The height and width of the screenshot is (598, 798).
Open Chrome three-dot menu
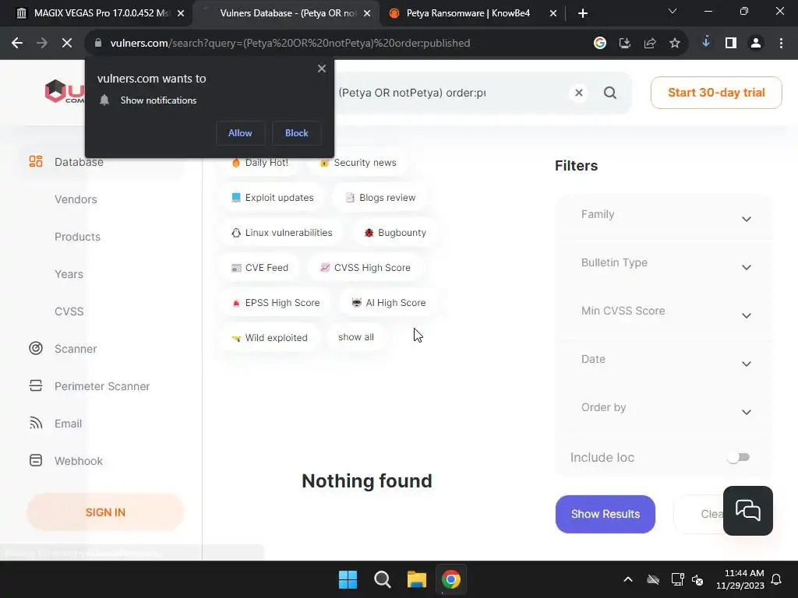coord(781,44)
